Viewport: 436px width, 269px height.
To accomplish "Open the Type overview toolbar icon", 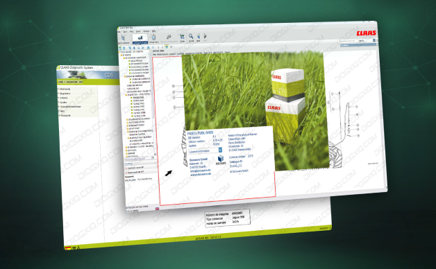I will pyautogui.click(x=123, y=38).
